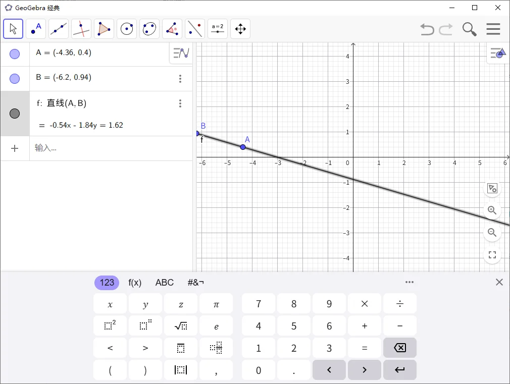Screen dimensions: 510x384
Task: Tap the backspace key
Action: click(400, 348)
